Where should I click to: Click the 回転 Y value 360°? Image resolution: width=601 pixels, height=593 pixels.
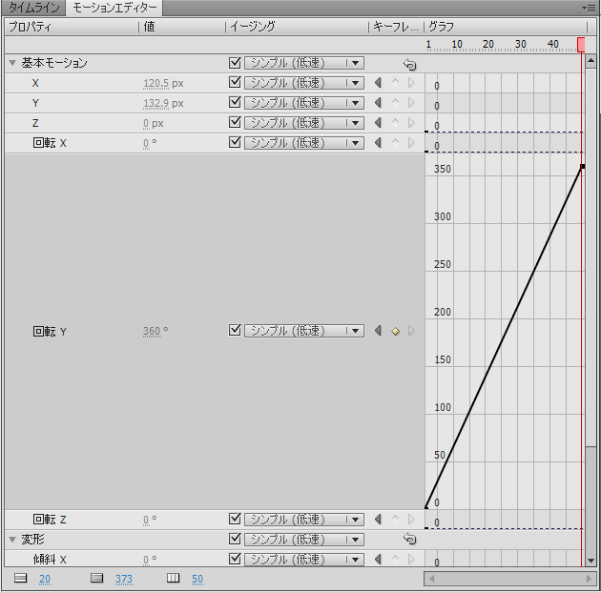(x=155, y=331)
